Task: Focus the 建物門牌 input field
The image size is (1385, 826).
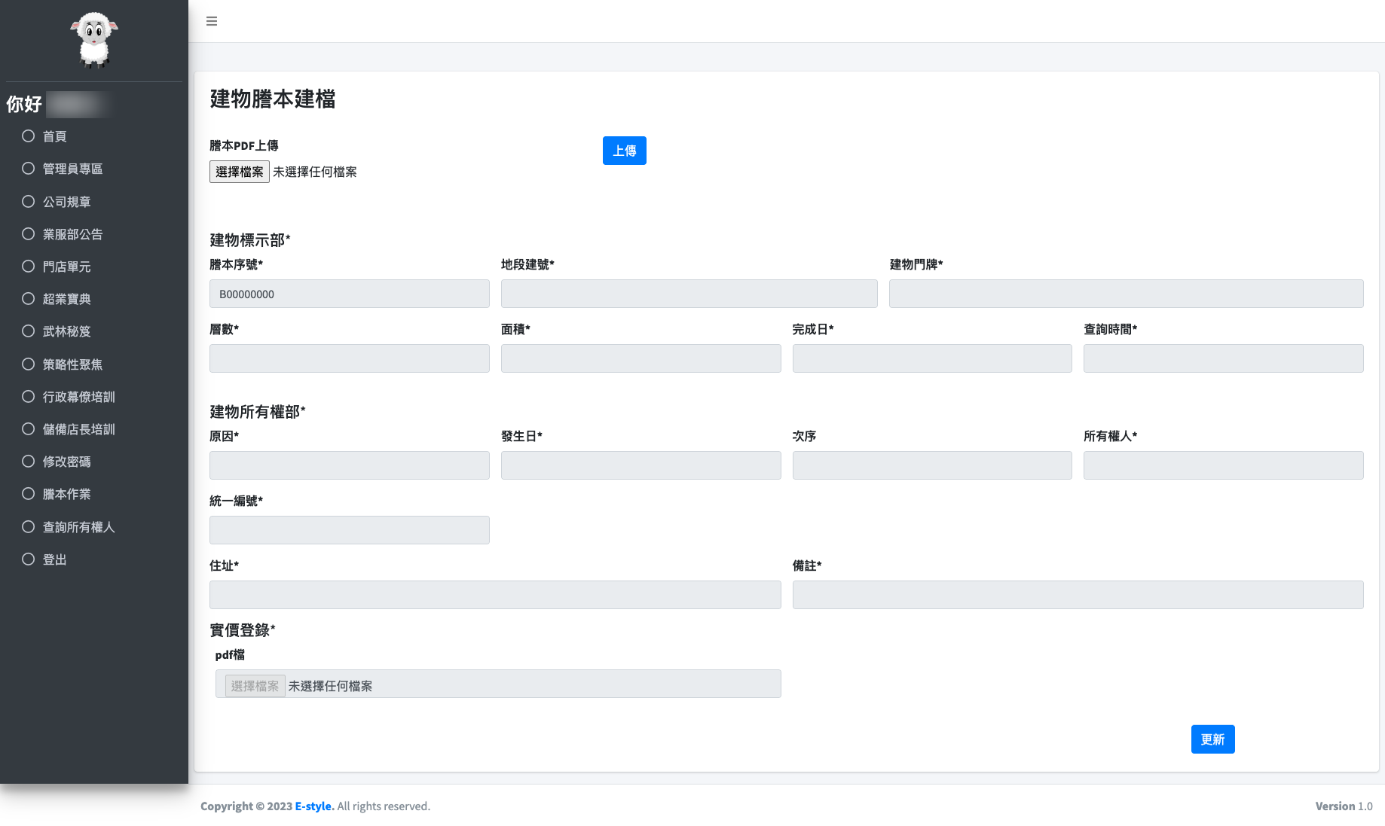Action: point(1126,294)
